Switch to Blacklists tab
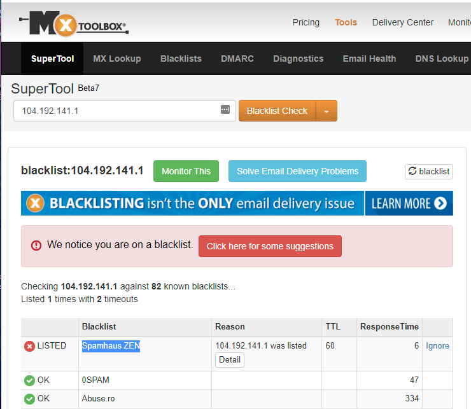This screenshot has height=409, width=471. tap(181, 59)
